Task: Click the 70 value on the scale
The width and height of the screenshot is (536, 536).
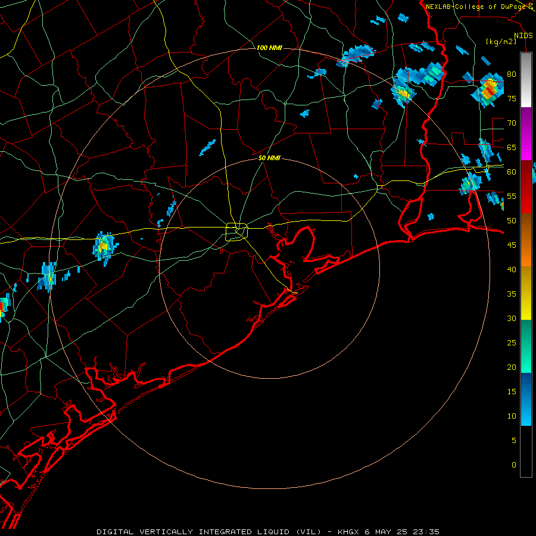Action: (x=512, y=123)
